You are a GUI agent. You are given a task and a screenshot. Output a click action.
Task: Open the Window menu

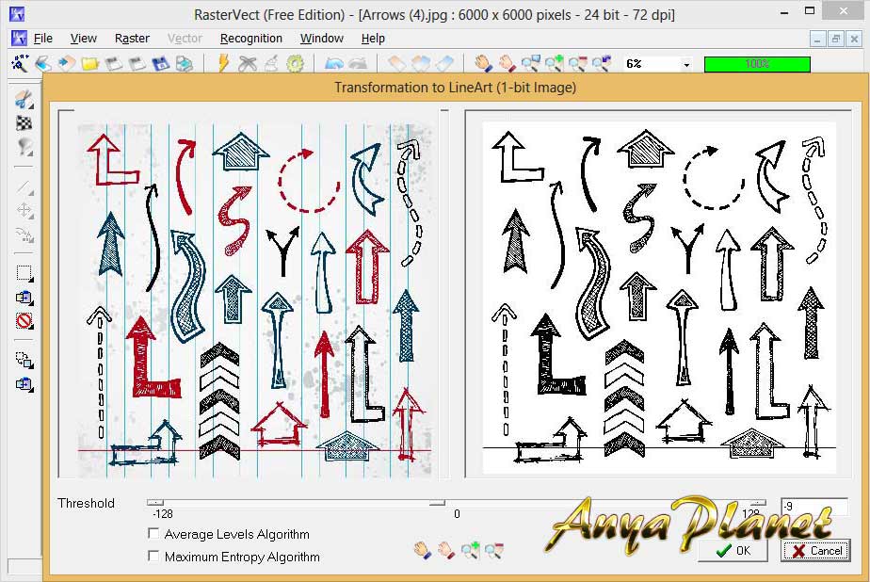321,39
